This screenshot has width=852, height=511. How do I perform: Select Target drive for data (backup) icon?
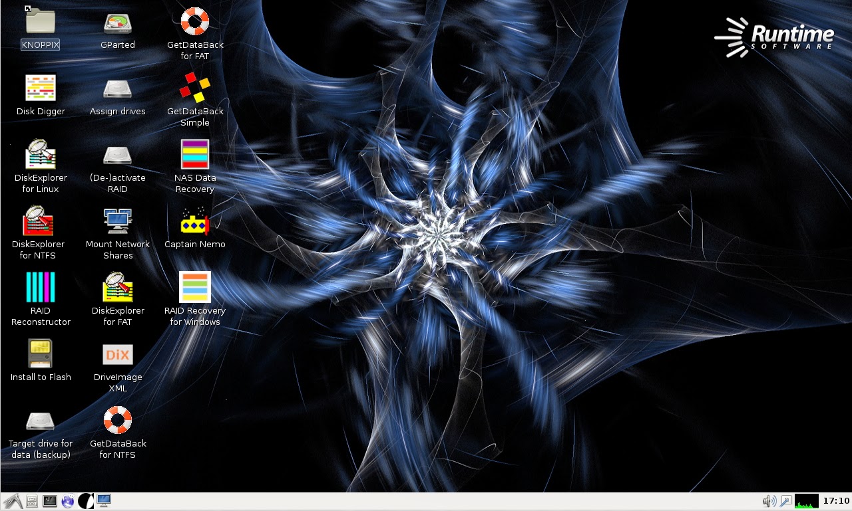41,421
